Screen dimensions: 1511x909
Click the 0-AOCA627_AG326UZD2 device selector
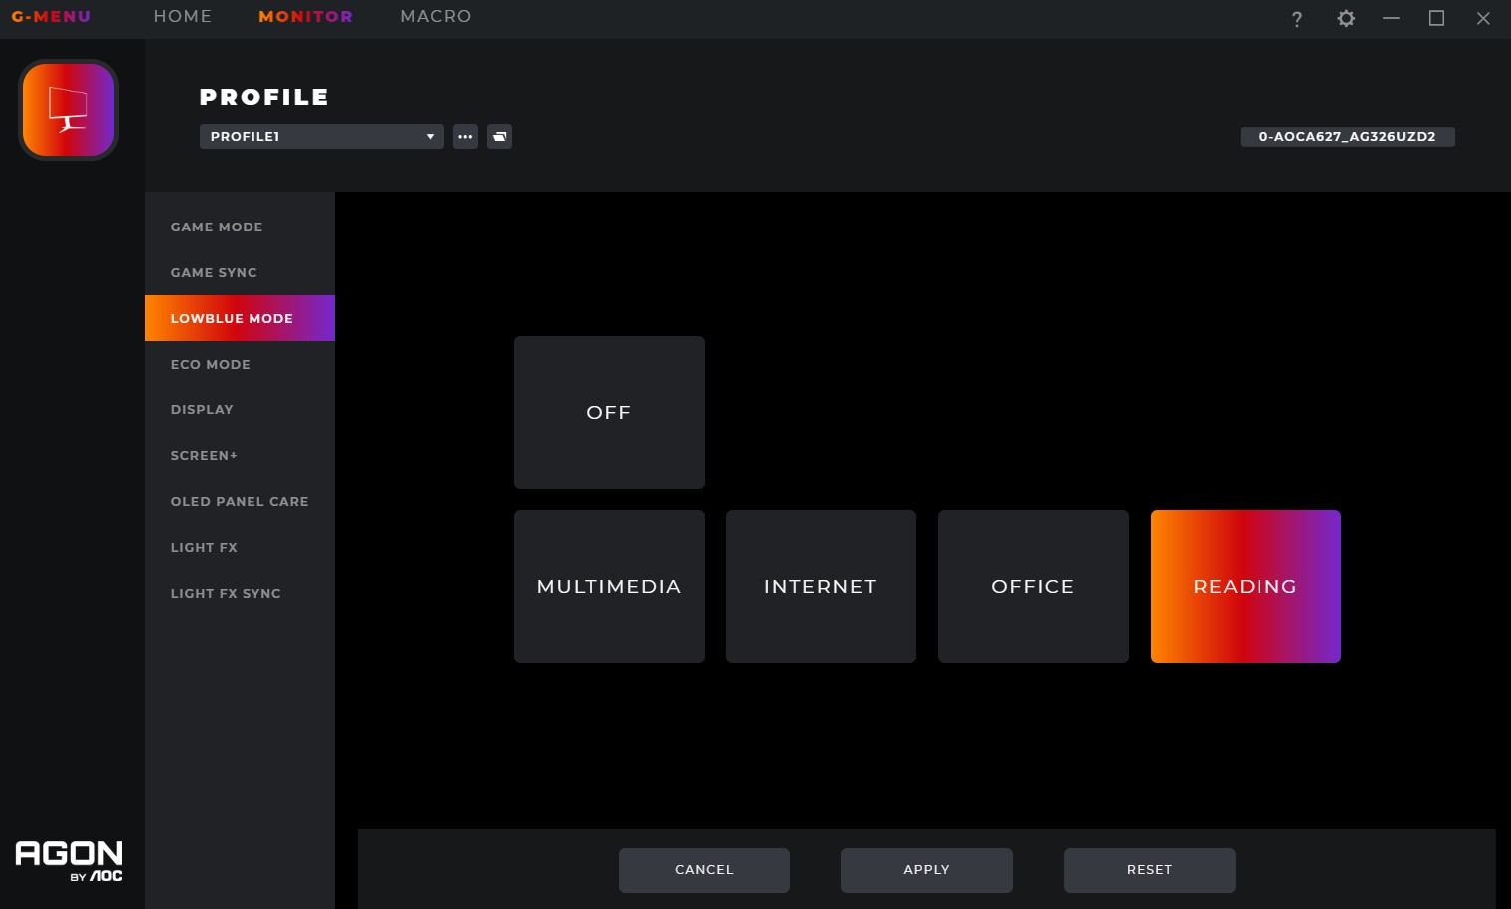pyautogui.click(x=1347, y=137)
